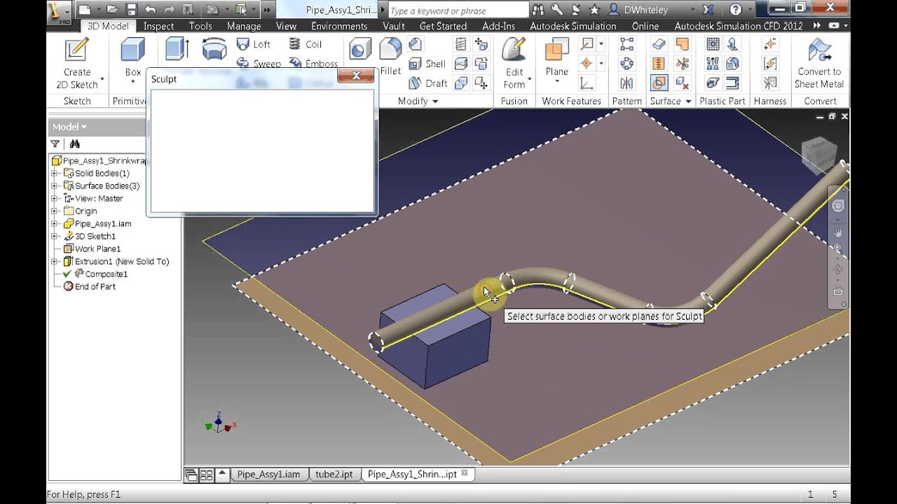
Task: Click the Delete Face icon
Action: (x=682, y=83)
